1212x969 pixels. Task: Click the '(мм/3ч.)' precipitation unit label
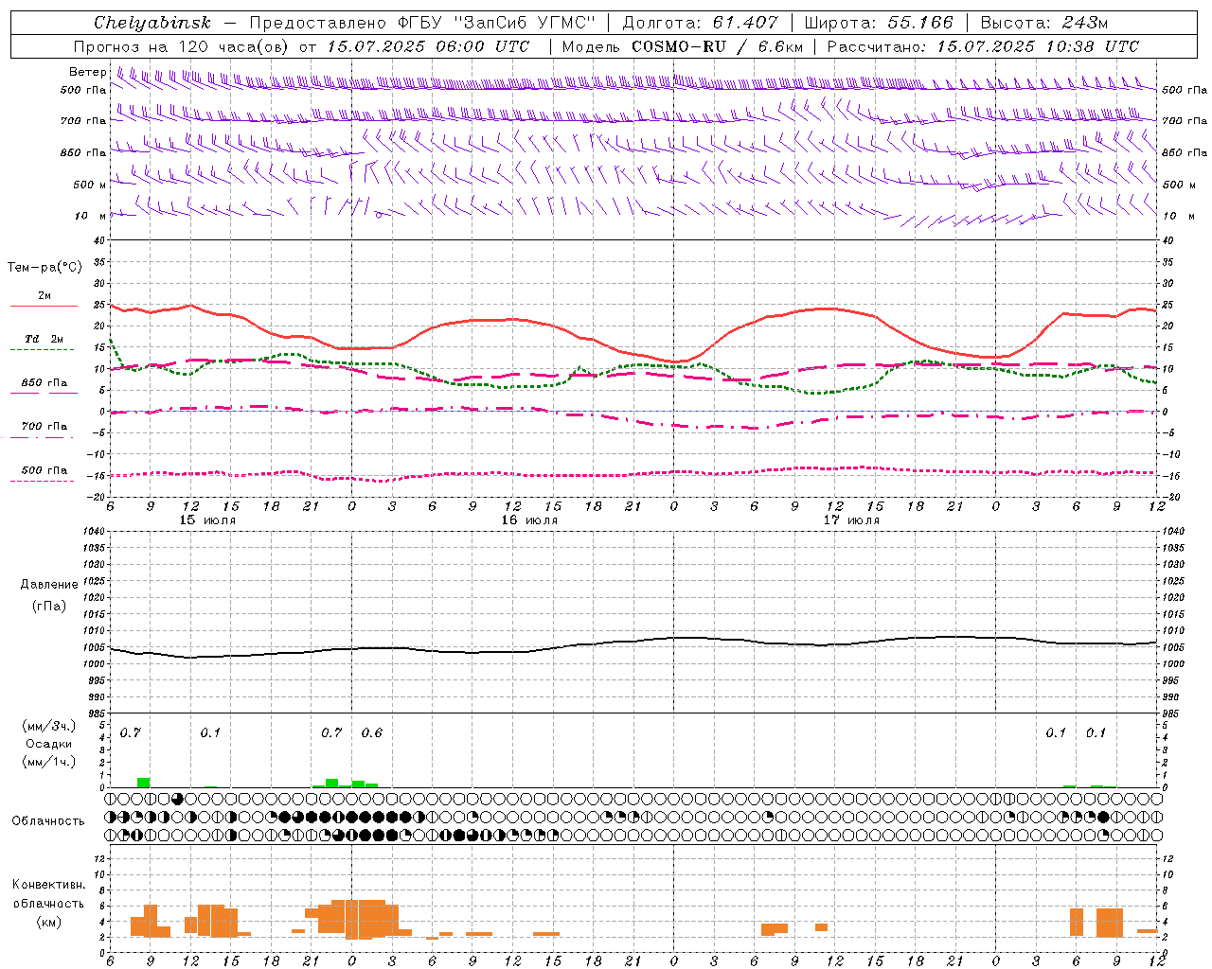[49, 726]
